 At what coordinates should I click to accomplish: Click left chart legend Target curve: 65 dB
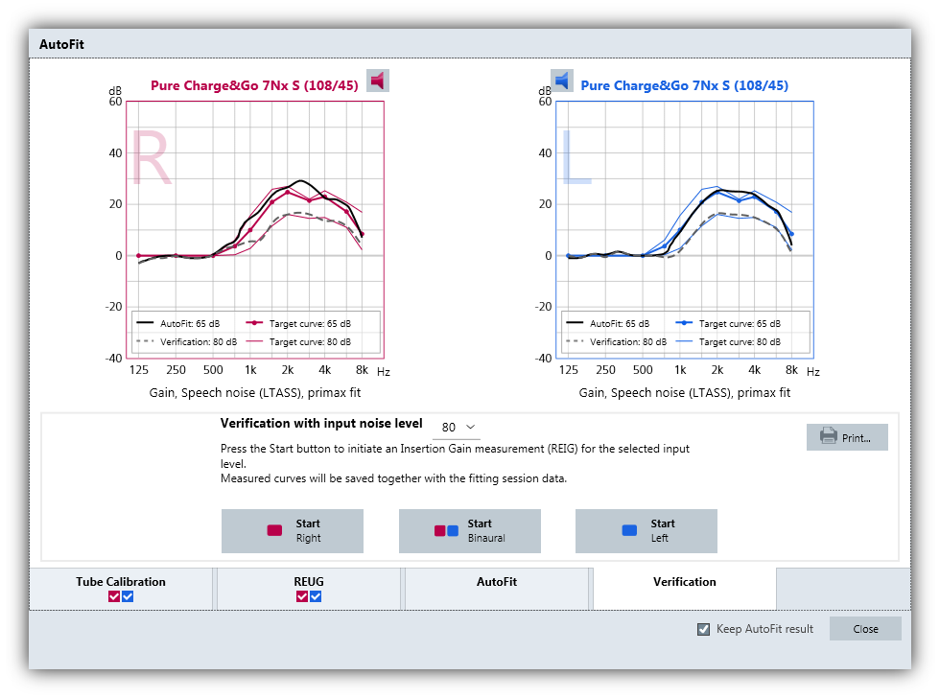[x=728, y=323]
